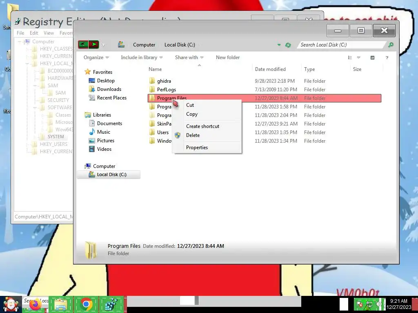Select the PerfLogs folder
Viewport: 418px width, 313px height.
[x=167, y=89]
